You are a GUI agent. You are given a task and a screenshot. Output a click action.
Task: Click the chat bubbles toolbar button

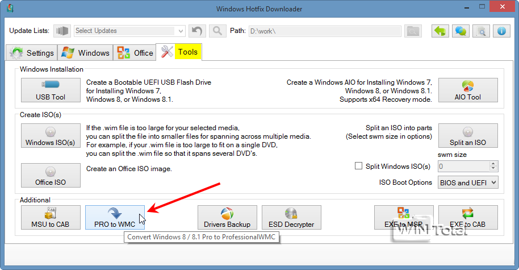pos(461,31)
